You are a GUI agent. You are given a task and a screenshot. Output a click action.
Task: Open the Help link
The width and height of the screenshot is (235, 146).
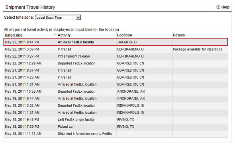[225, 7]
